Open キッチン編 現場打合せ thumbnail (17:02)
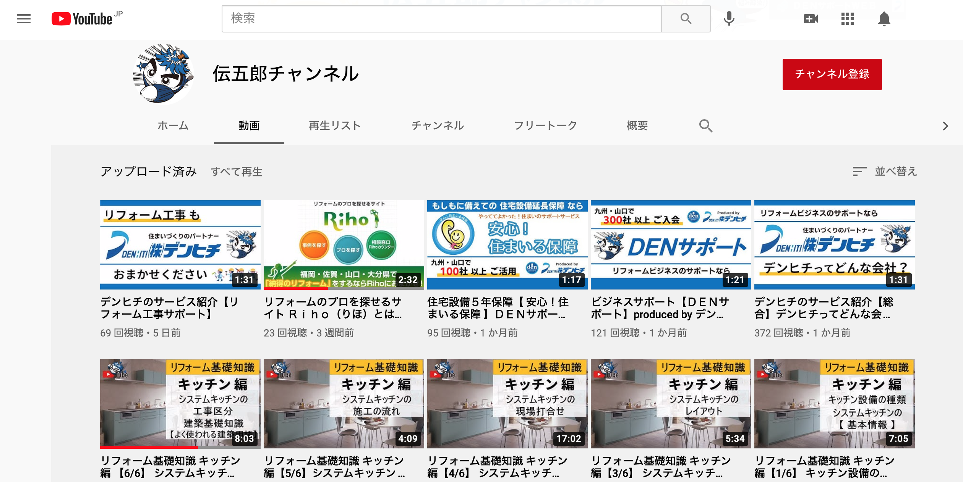Screen dimensions: 963x482 507,404
